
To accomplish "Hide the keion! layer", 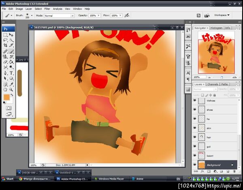I will (x=195, y=156).
